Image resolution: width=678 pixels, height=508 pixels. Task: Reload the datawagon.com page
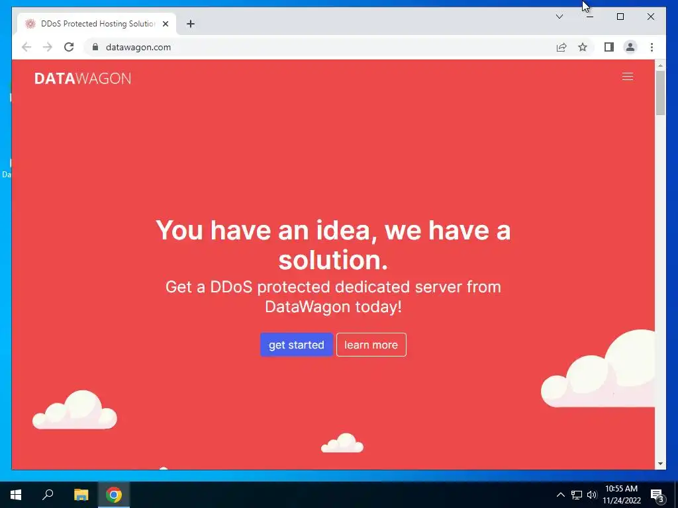69,47
